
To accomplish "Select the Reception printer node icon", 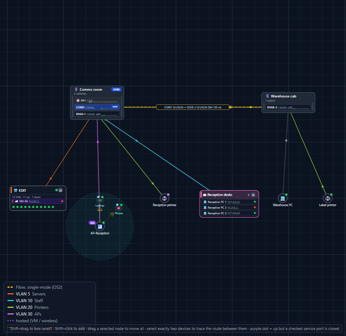I will 165,198.
